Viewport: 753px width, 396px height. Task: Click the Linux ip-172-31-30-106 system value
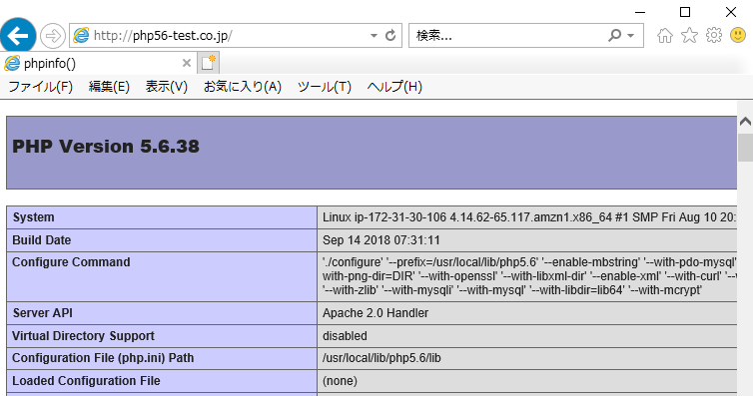point(528,217)
